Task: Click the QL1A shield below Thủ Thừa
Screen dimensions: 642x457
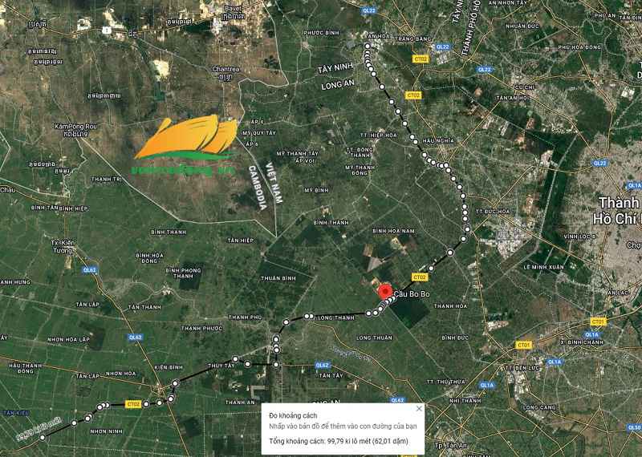Action: 486,386
